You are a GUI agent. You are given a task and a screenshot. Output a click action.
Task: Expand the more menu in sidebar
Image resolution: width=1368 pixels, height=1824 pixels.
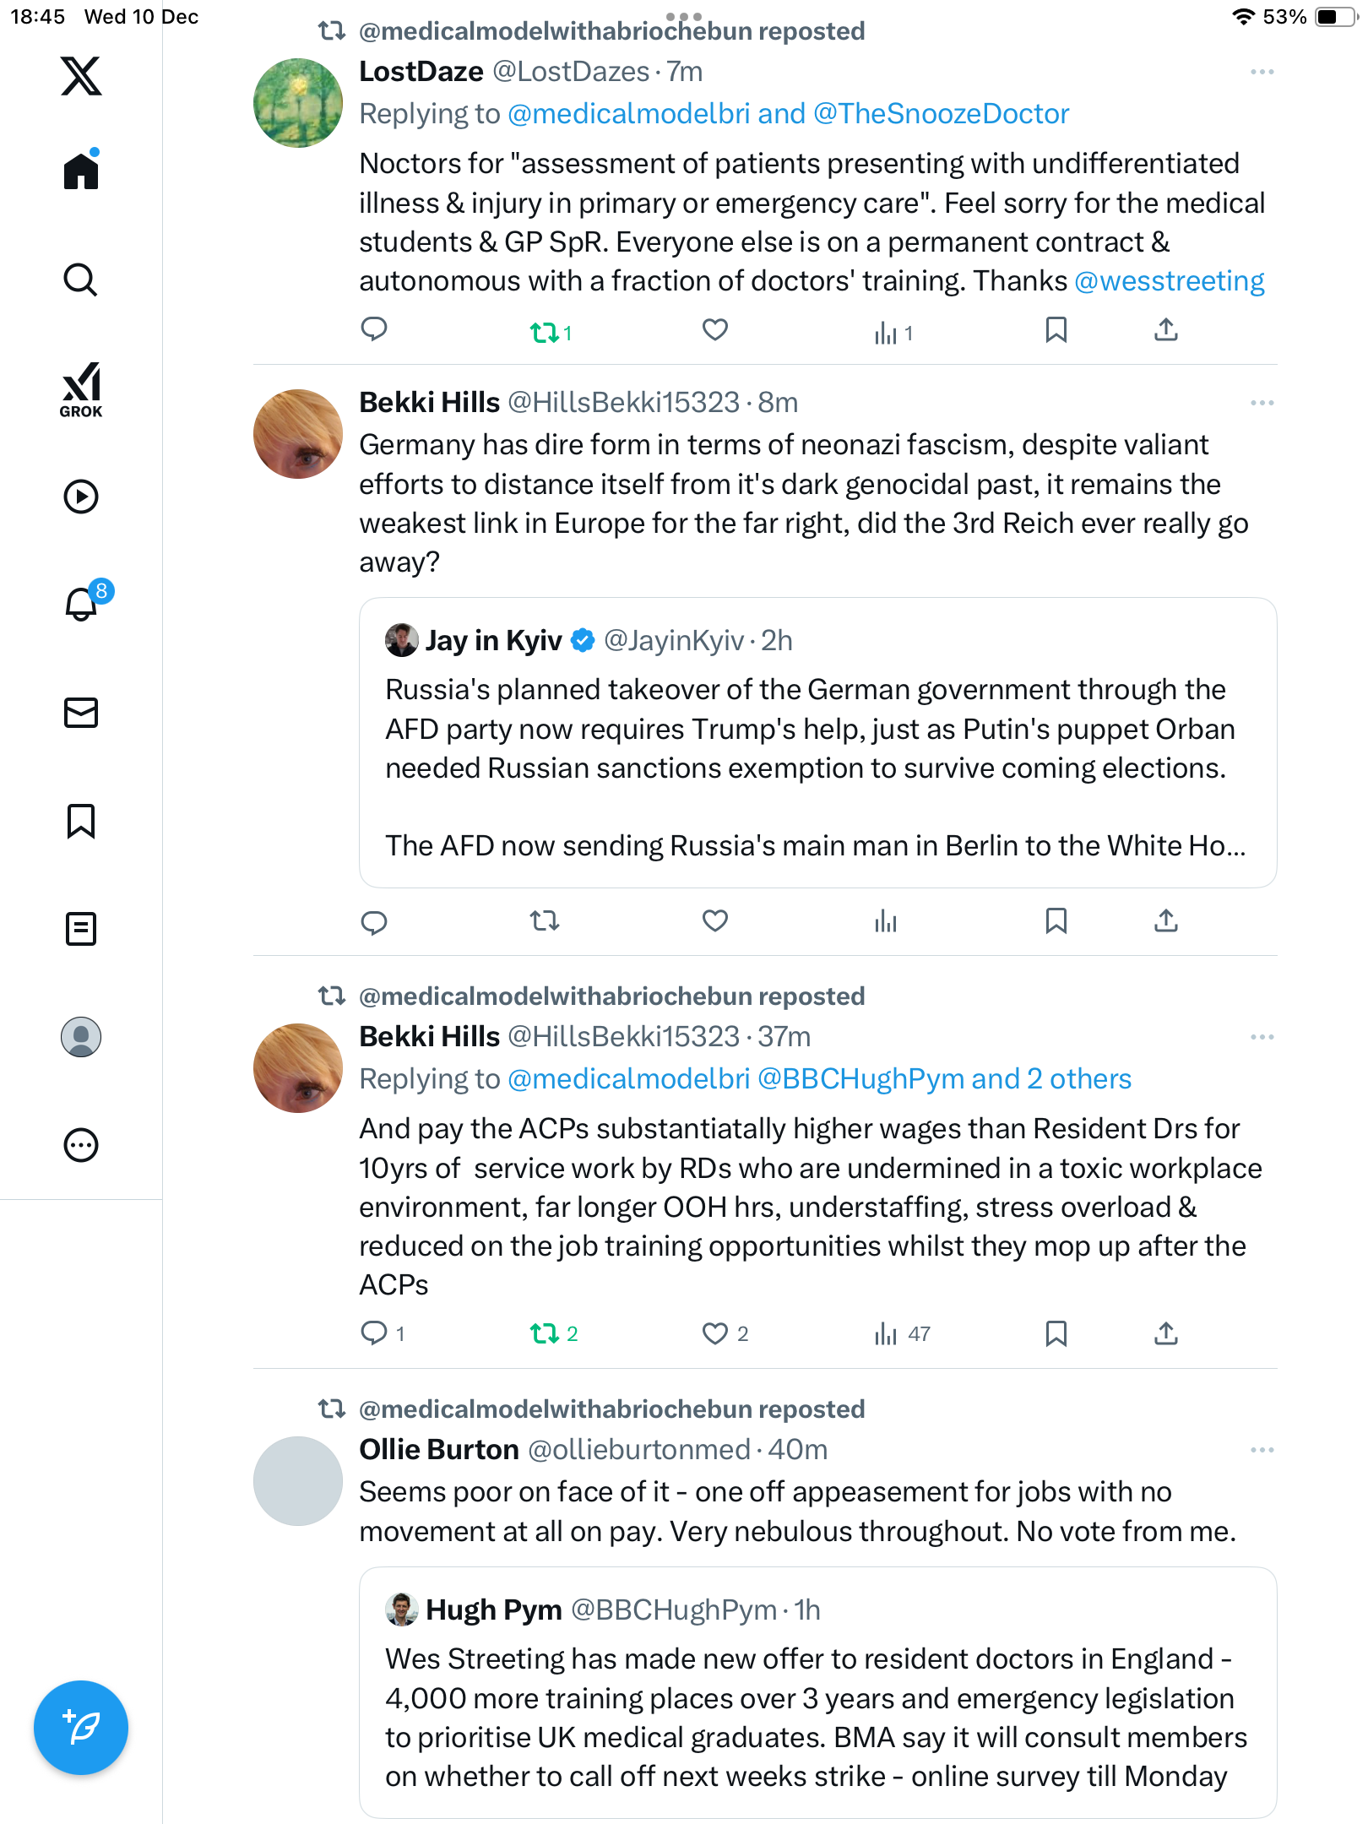point(81,1145)
